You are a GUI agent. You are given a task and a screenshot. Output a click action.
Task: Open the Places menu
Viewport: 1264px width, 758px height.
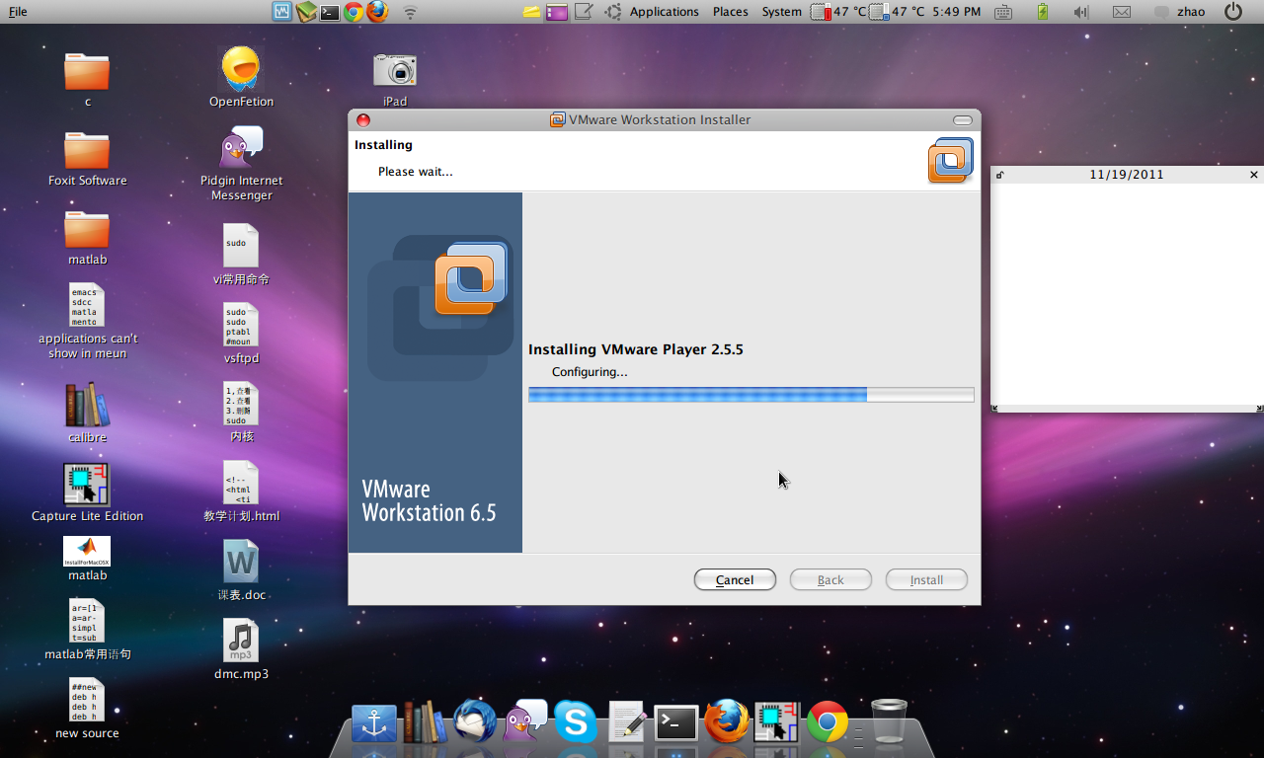pyautogui.click(x=731, y=12)
